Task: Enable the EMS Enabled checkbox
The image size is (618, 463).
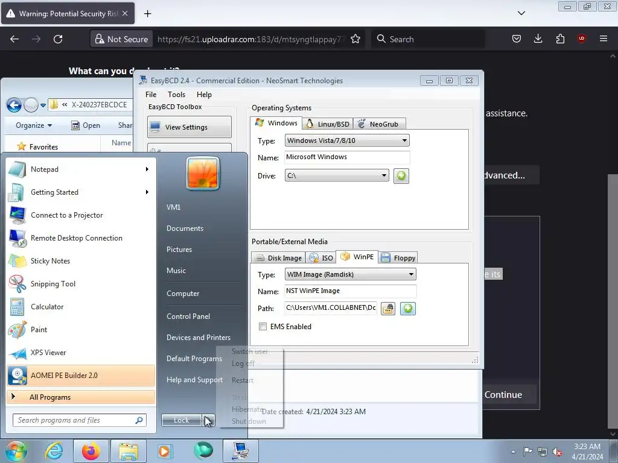Action: coord(263,326)
